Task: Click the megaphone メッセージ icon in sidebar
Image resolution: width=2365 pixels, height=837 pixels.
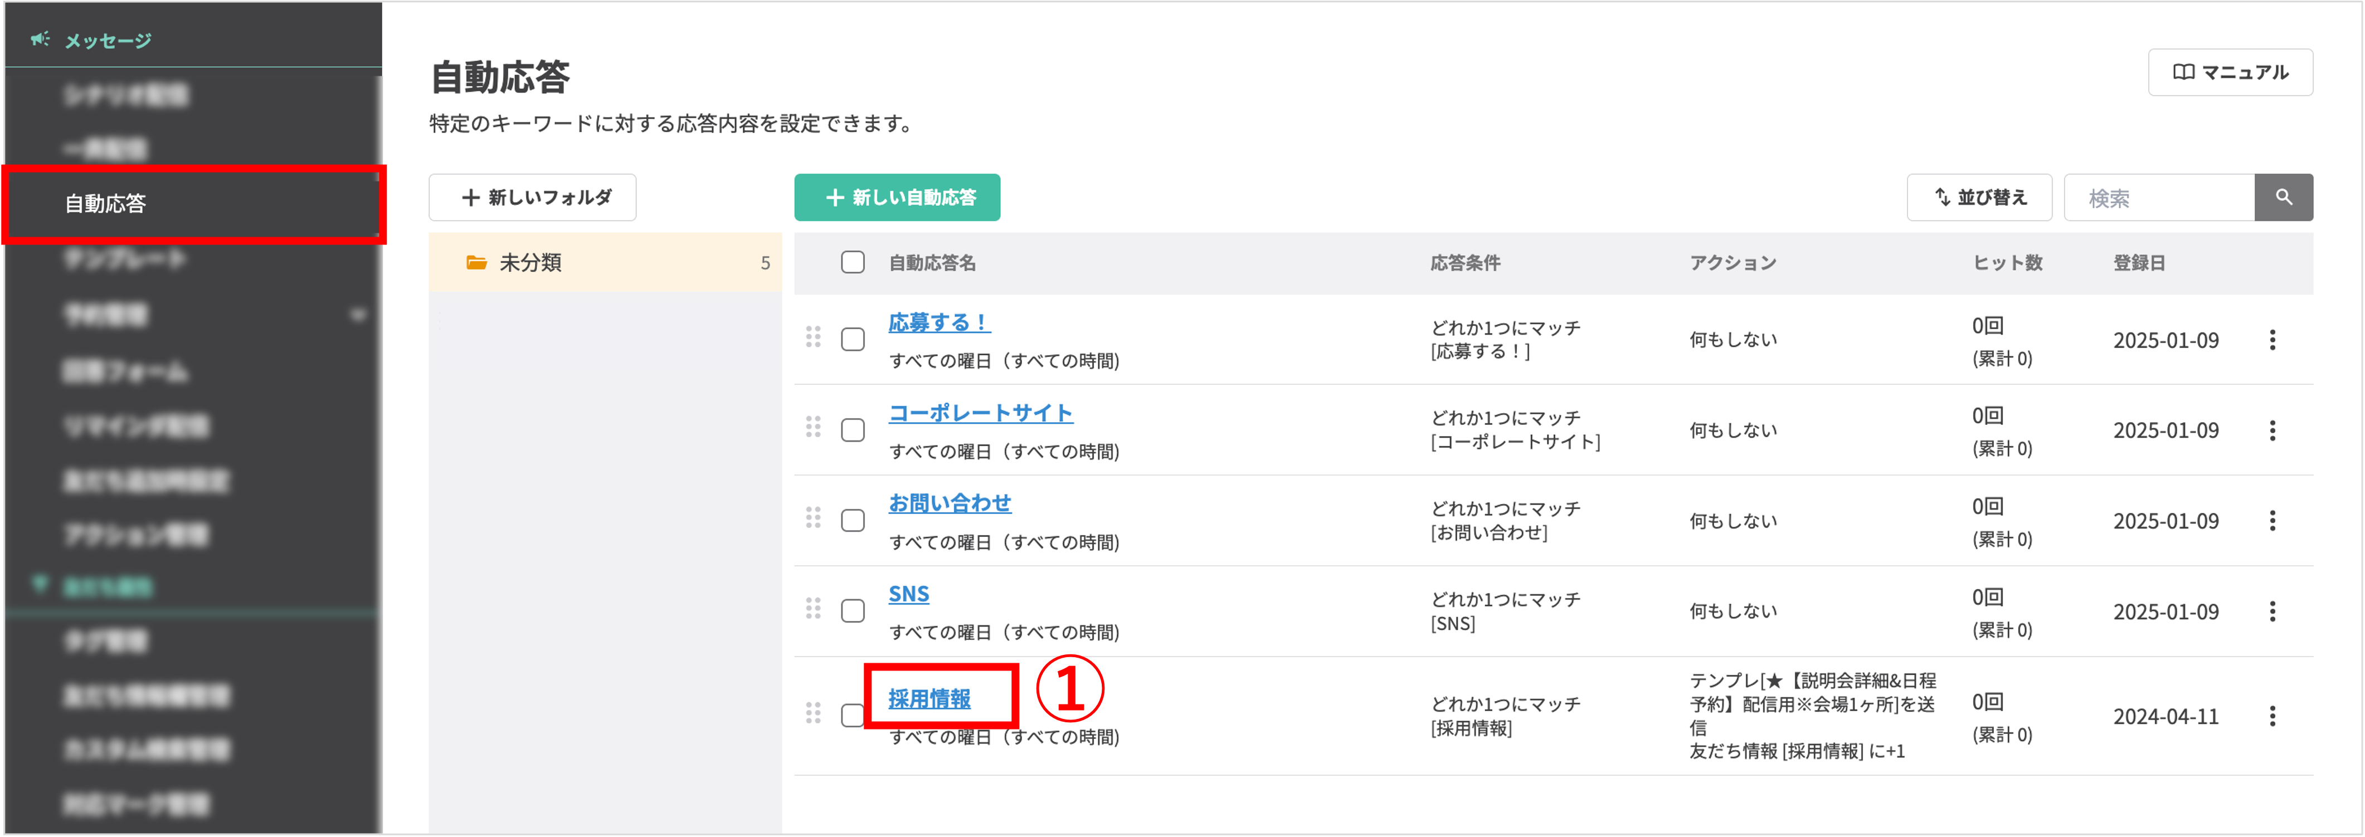Action: [40, 40]
